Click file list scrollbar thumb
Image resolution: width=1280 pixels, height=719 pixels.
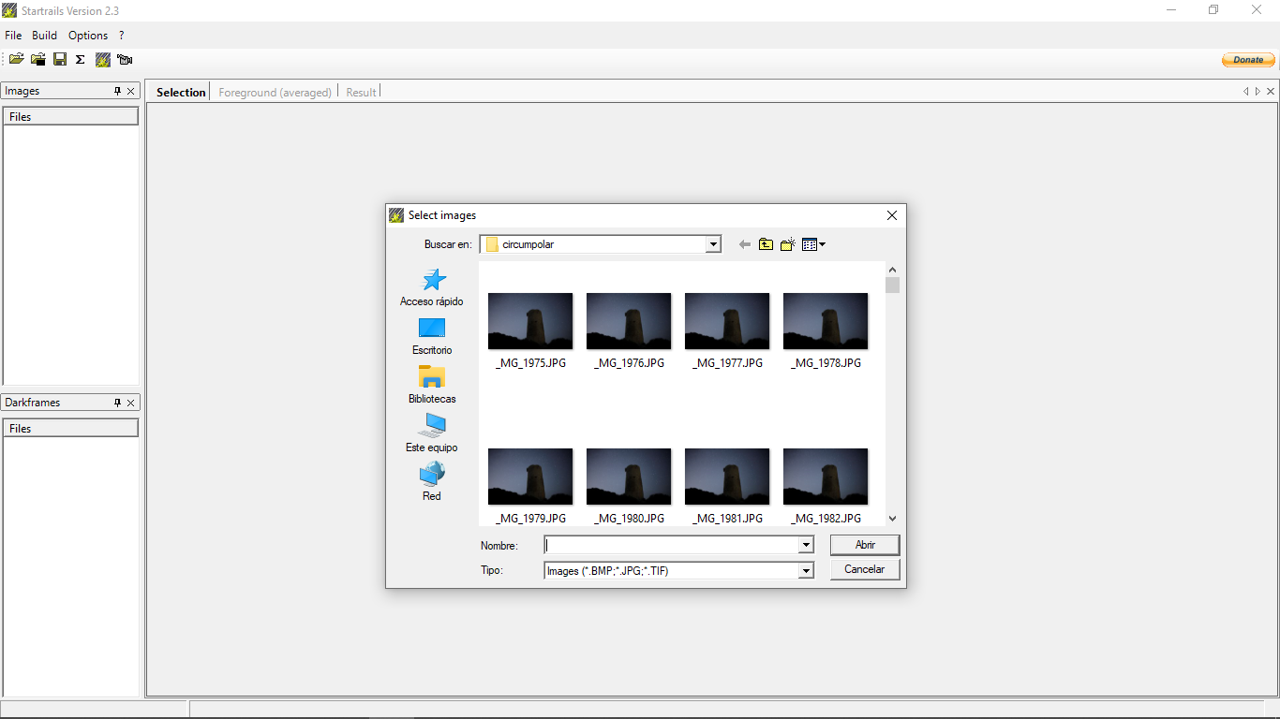point(892,286)
